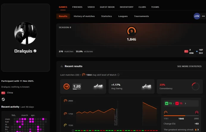Switch to the CLUBS tab
206x132 pixels.
point(142,7)
